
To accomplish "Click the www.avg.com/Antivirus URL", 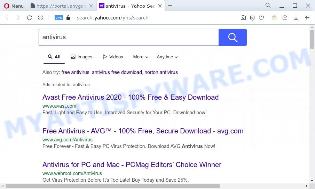I will (x=68, y=140).
